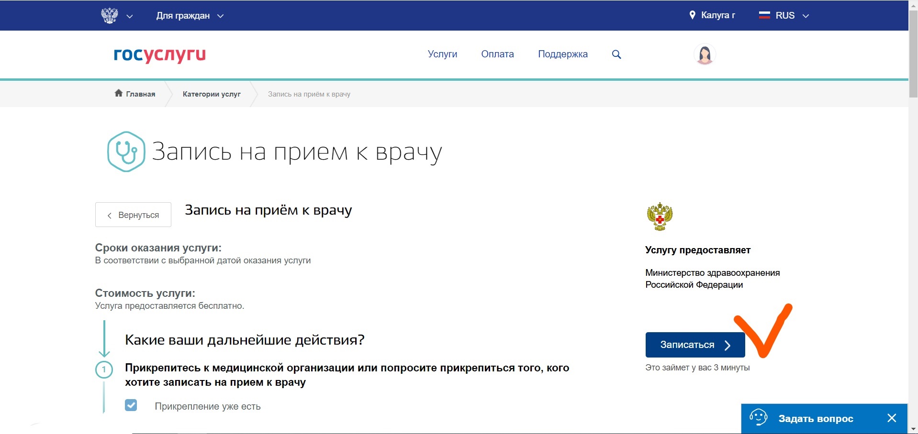The height and width of the screenshot is (434, 918).
Task: Open the 'Услуги' menu item
Action: 442,54
